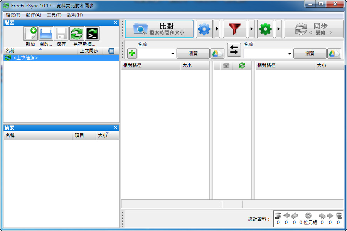Start comparison with the 比對 button
The height and width of the screenshot is (231, 347).
(x=159, y=29)
